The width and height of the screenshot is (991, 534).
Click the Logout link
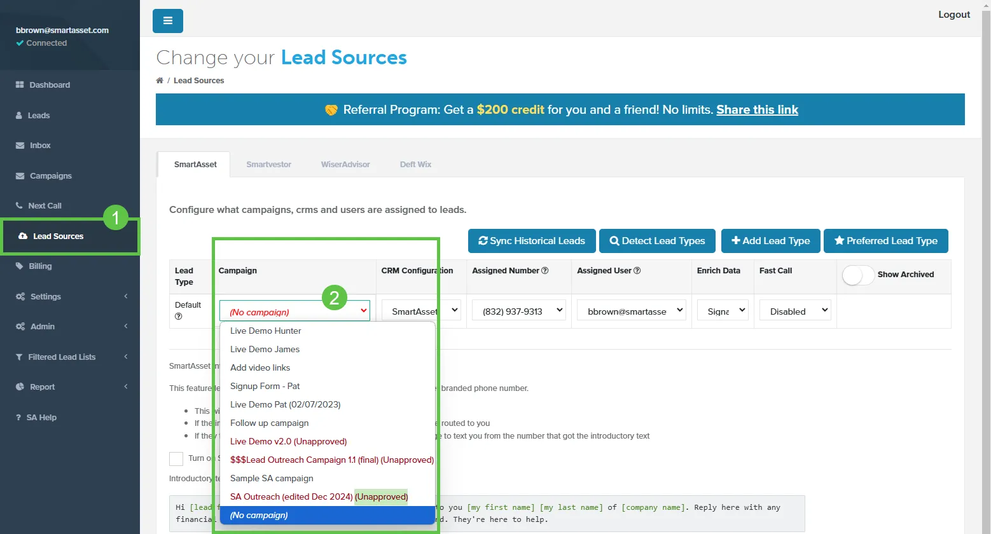954,15
